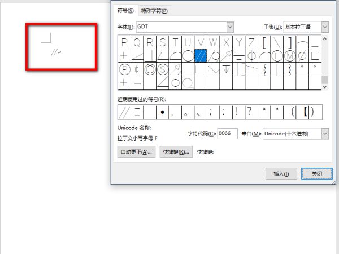Choose the diameter Ø symbol

[303, 56]
